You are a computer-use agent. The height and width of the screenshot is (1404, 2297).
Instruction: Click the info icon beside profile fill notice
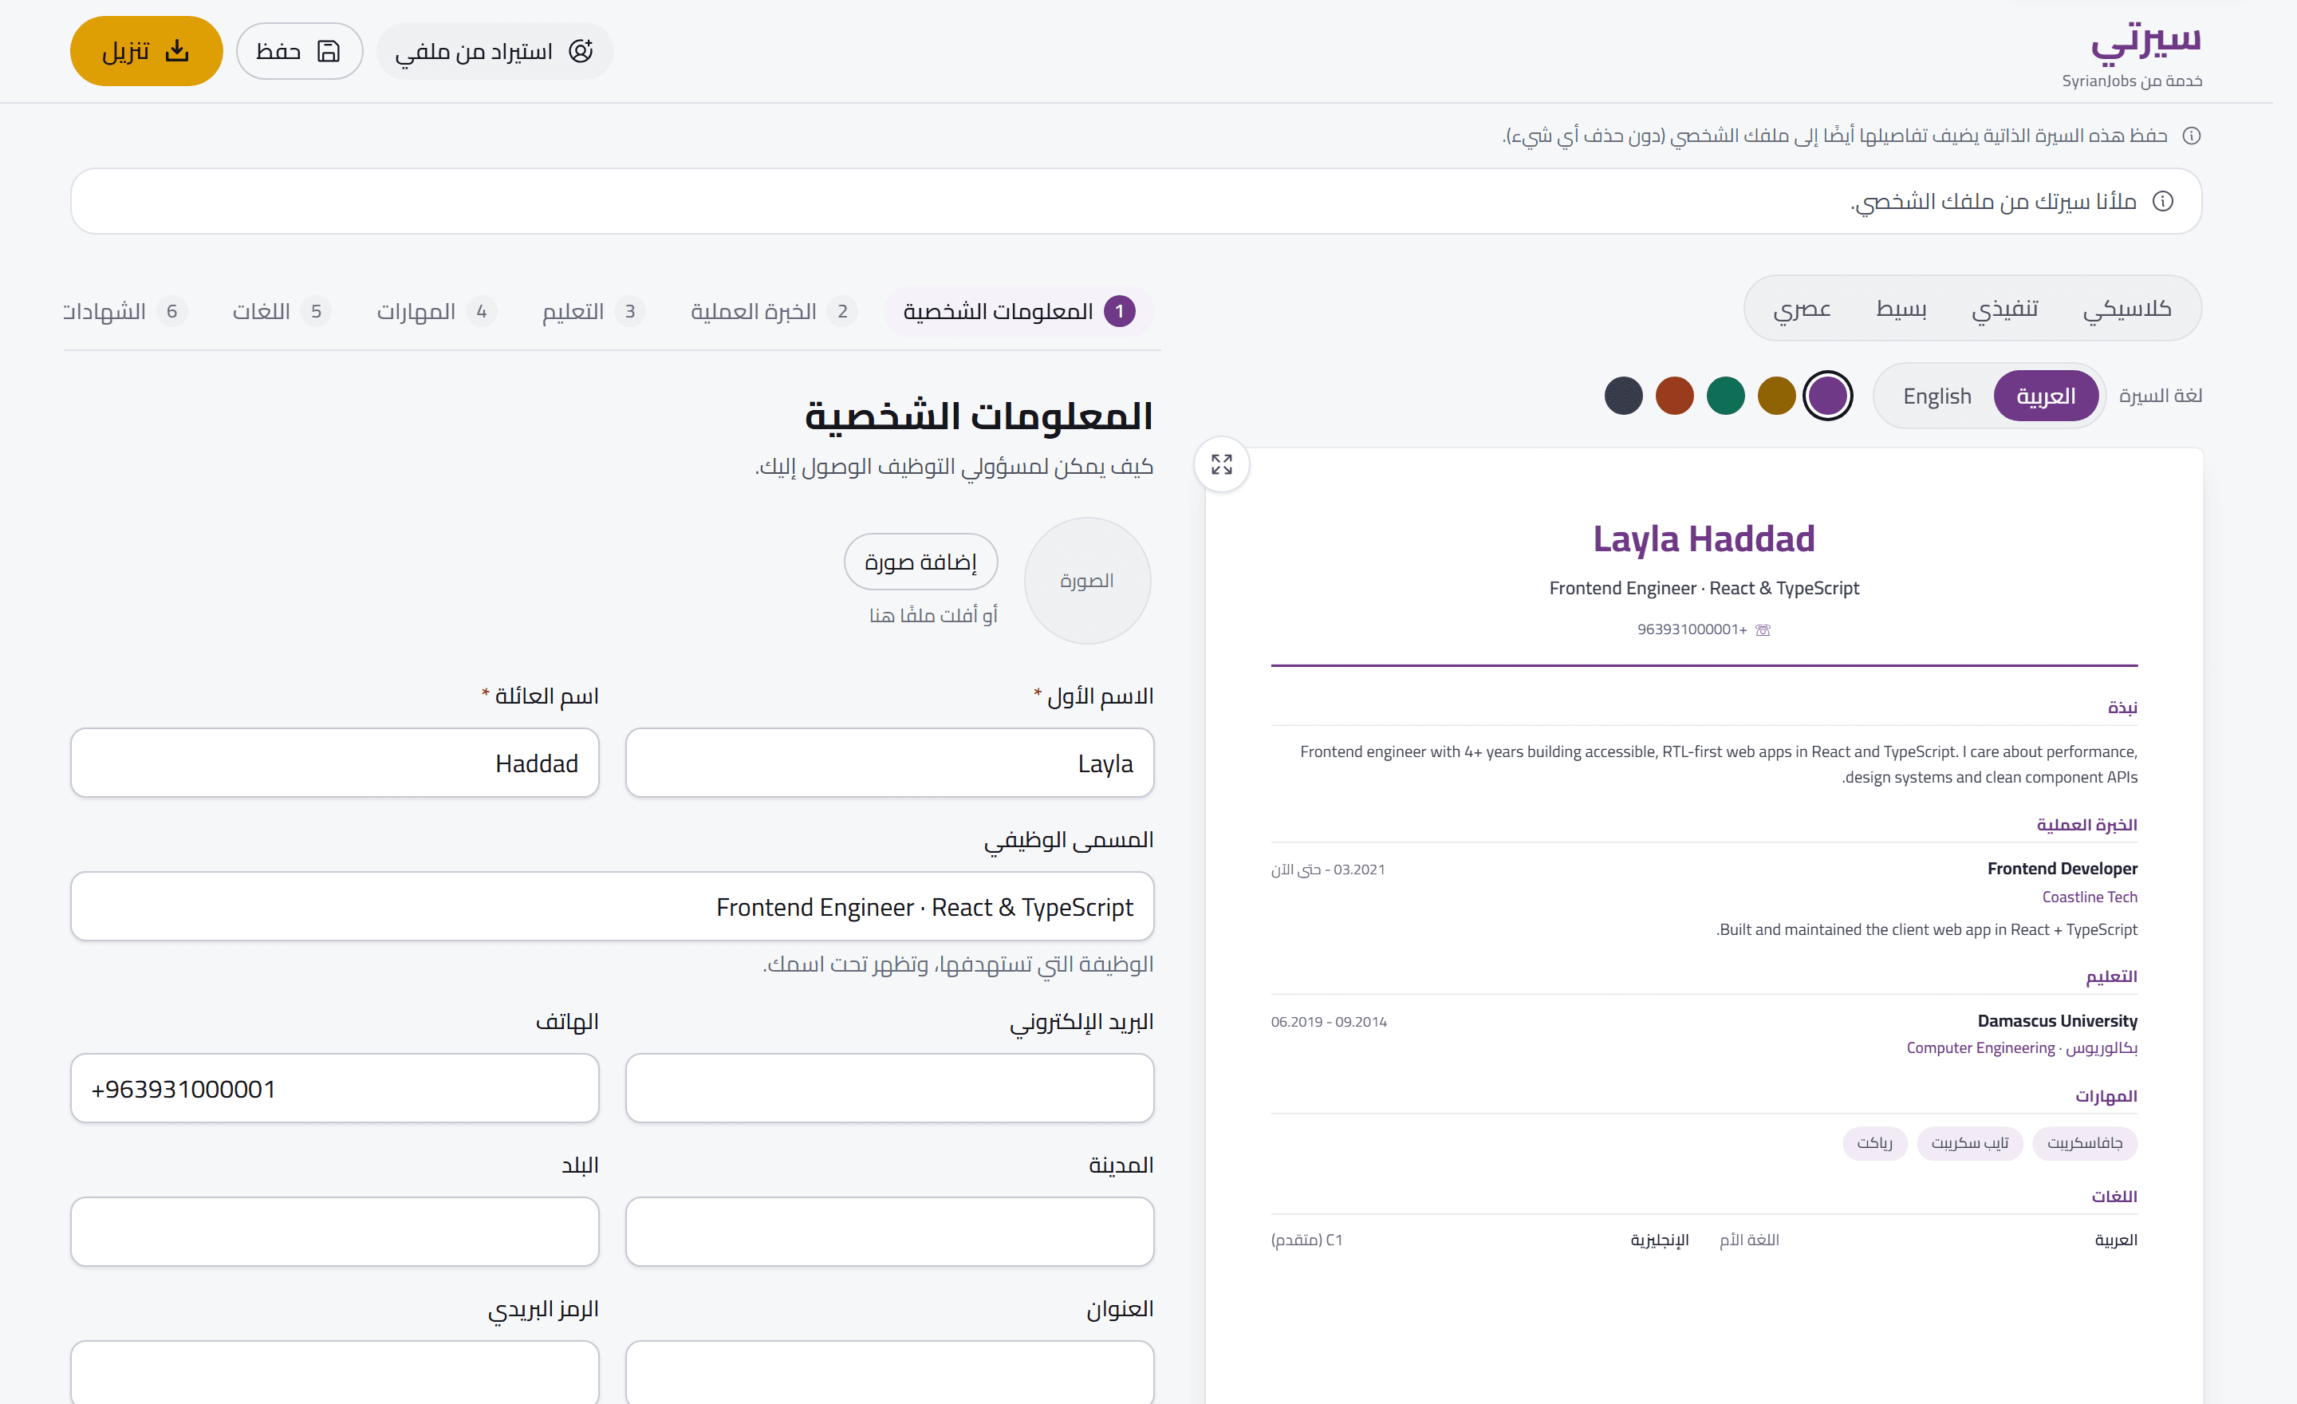(2163, 201)
